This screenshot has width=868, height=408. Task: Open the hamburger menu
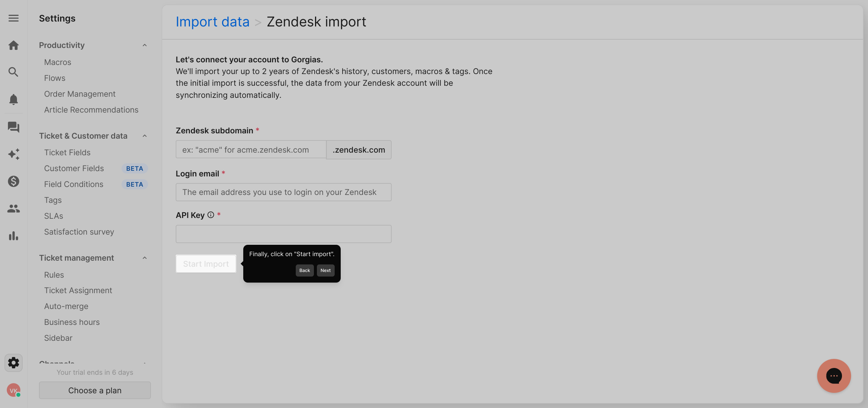[x=14, y=18]
